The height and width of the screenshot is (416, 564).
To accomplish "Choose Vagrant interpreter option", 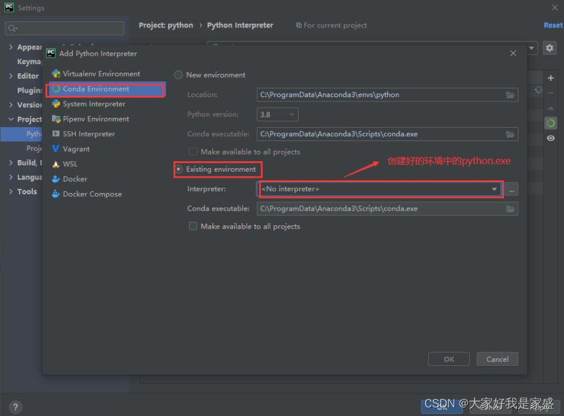I will point(71,148).
